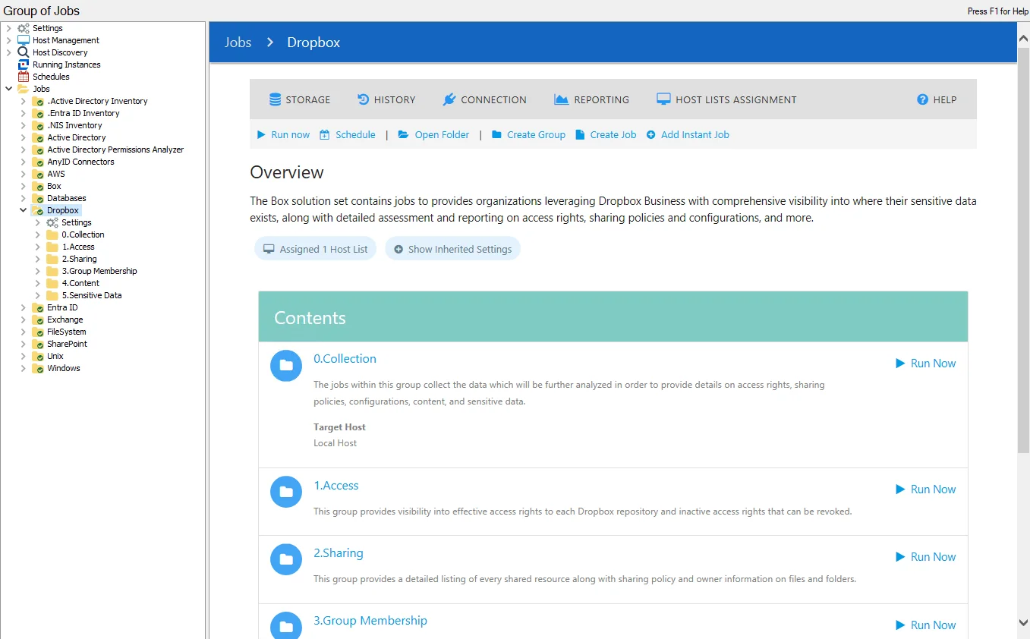Click the Create Group folder icon
Image resolution: width=1030 pixels, height=639 pixels.
tap(496, 135)
